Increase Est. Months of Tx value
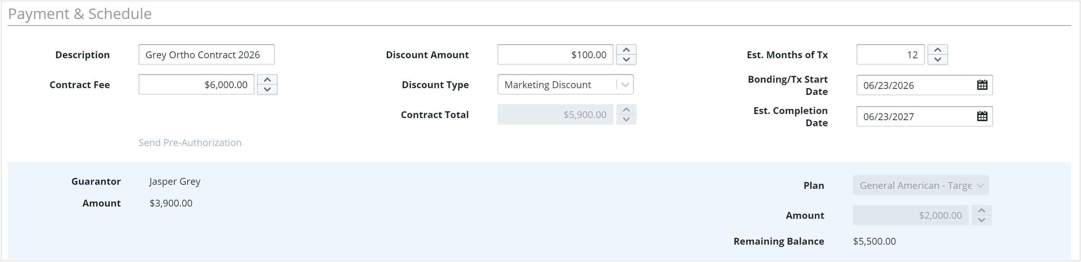Image resolution: width=1081 pixels, height=262 pixels. (x=938, y=49)
